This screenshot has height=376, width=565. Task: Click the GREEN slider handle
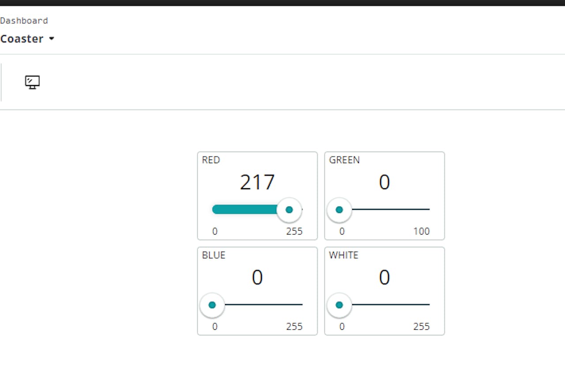pyautogui.click(x=339, y=210)
